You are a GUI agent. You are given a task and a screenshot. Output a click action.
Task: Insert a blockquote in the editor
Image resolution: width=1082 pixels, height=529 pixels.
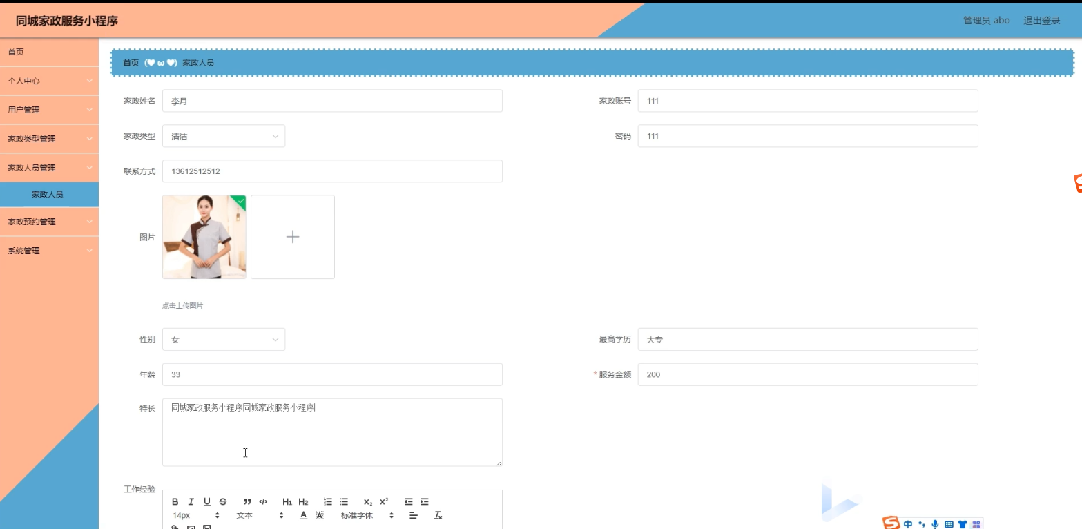[247, 501]
